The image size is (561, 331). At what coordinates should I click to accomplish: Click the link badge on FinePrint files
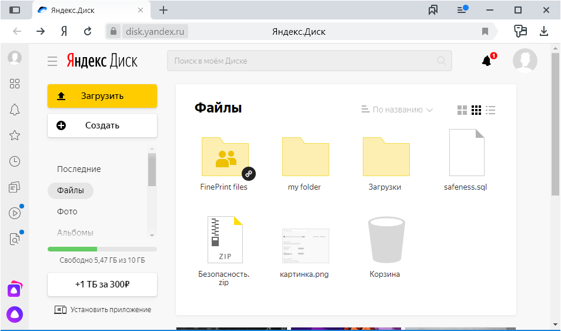pos(249,174)
